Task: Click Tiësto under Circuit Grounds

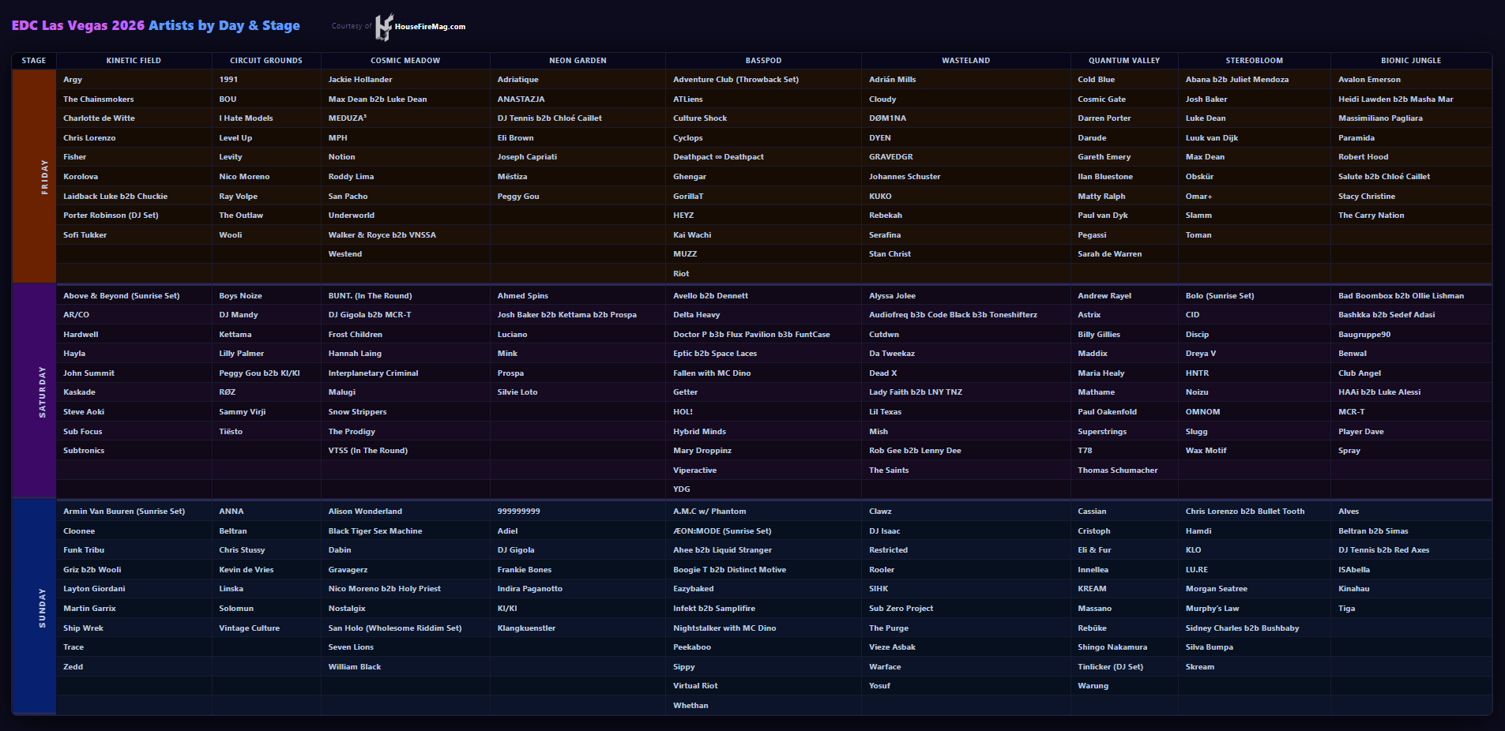Action: pyautogui.click(x=231, y=432)
